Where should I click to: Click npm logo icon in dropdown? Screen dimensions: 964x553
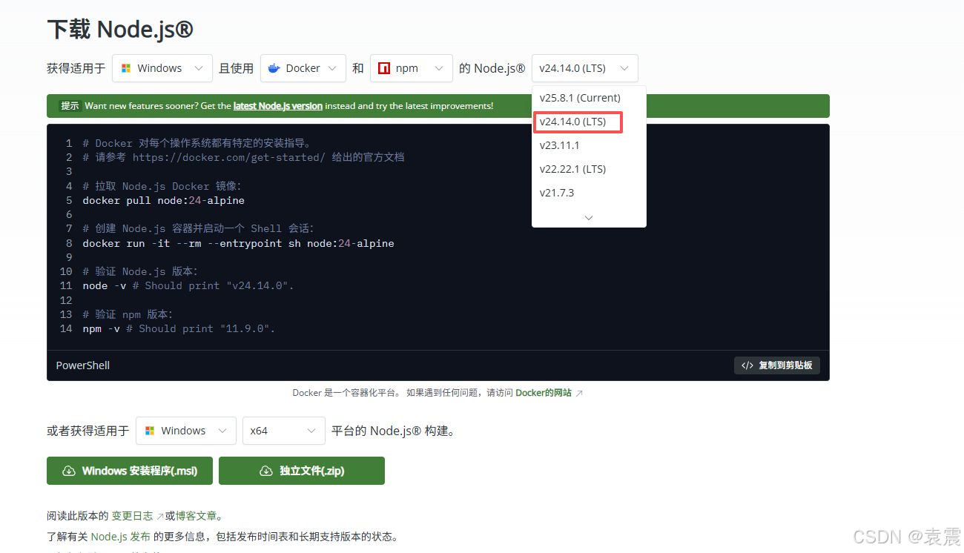click(x=383, y=68)
